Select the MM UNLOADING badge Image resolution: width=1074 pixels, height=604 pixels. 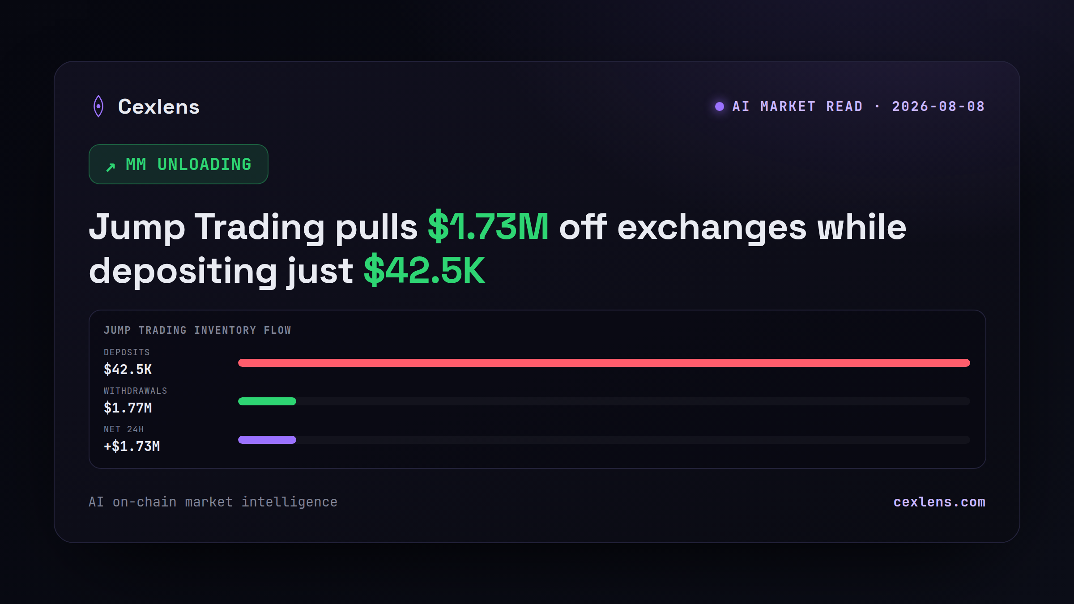point(179,164)
